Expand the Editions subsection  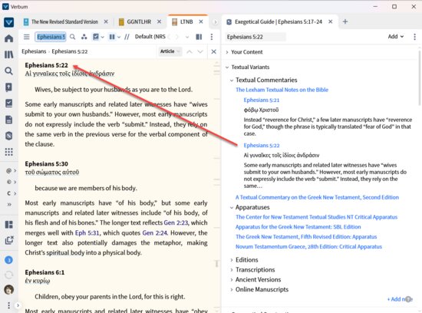point(232,260)
